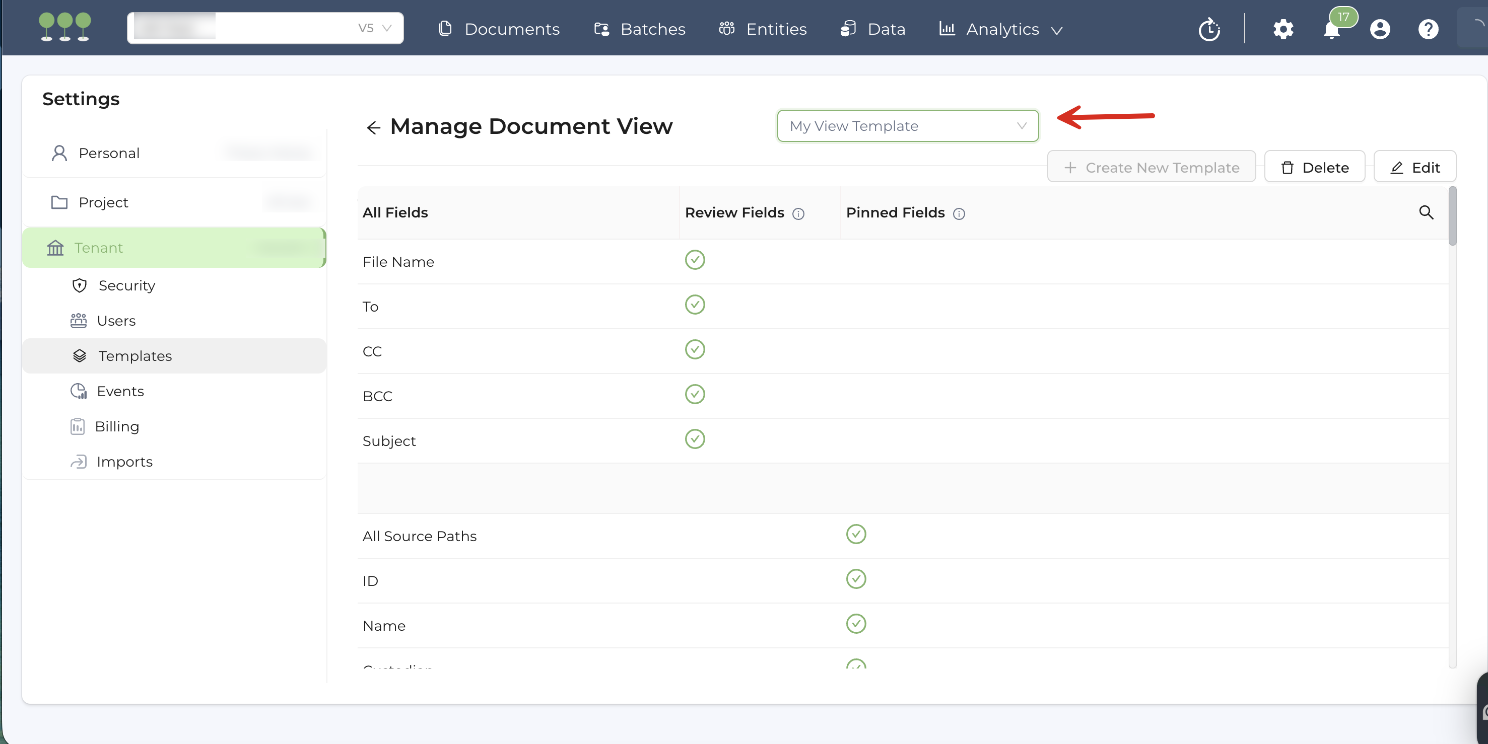Toggle Subject review field checkmark

[x=694, y=439]
